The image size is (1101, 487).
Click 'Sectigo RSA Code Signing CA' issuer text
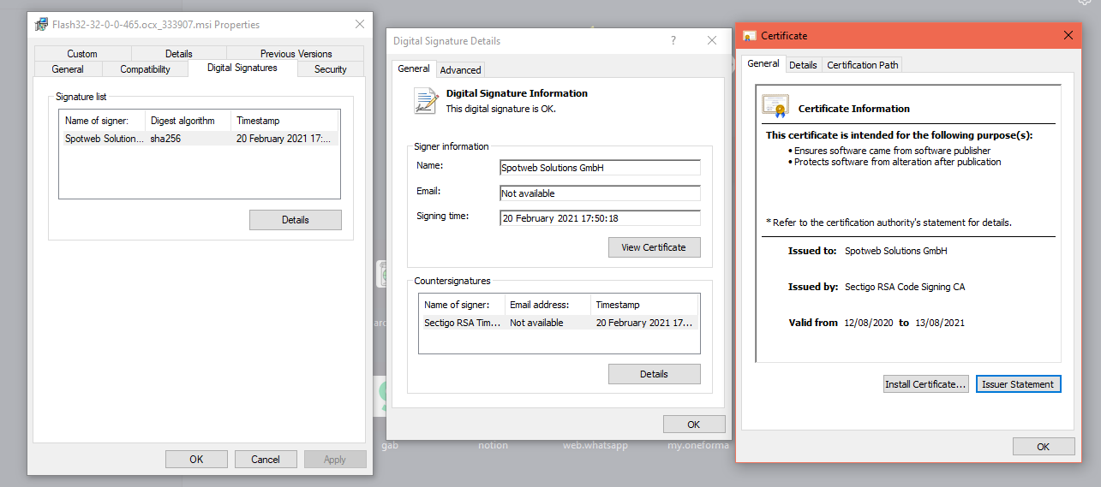click(905, 287)
